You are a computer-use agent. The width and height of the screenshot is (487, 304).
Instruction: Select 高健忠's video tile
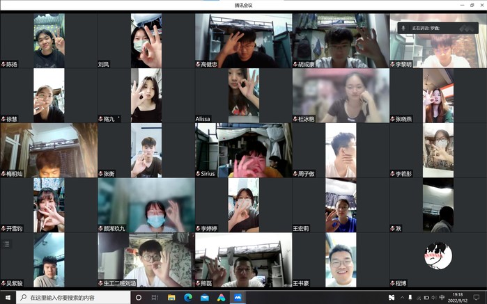243,40
